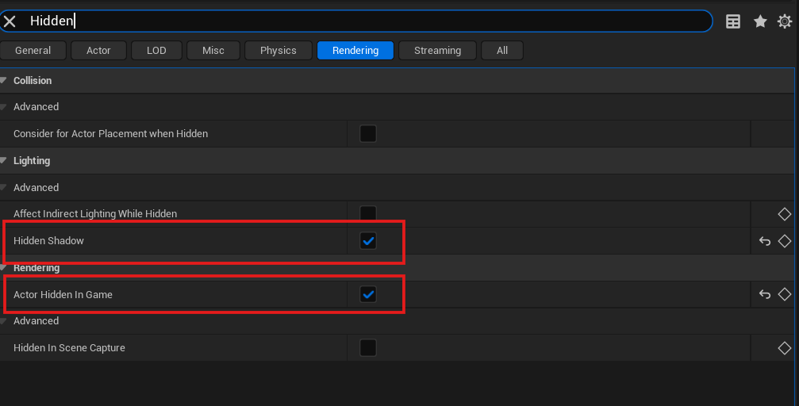This screenshot has width=799, height=406.
Task: Uncheck the Hidden Shadow checkbox
Action: click(368, 240)
